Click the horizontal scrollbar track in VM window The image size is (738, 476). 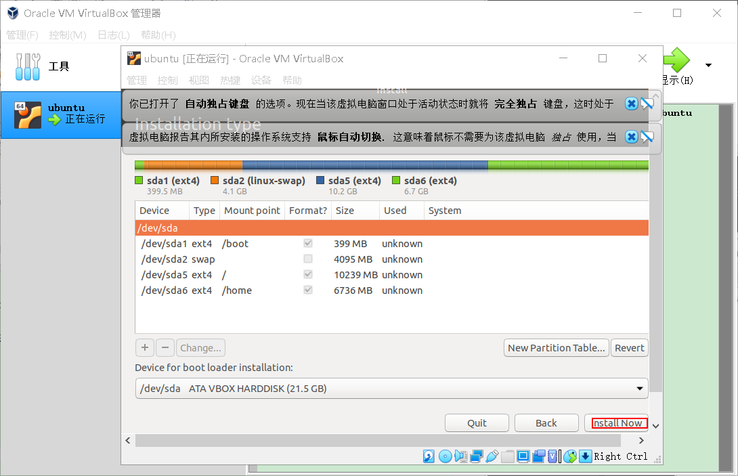378,440
